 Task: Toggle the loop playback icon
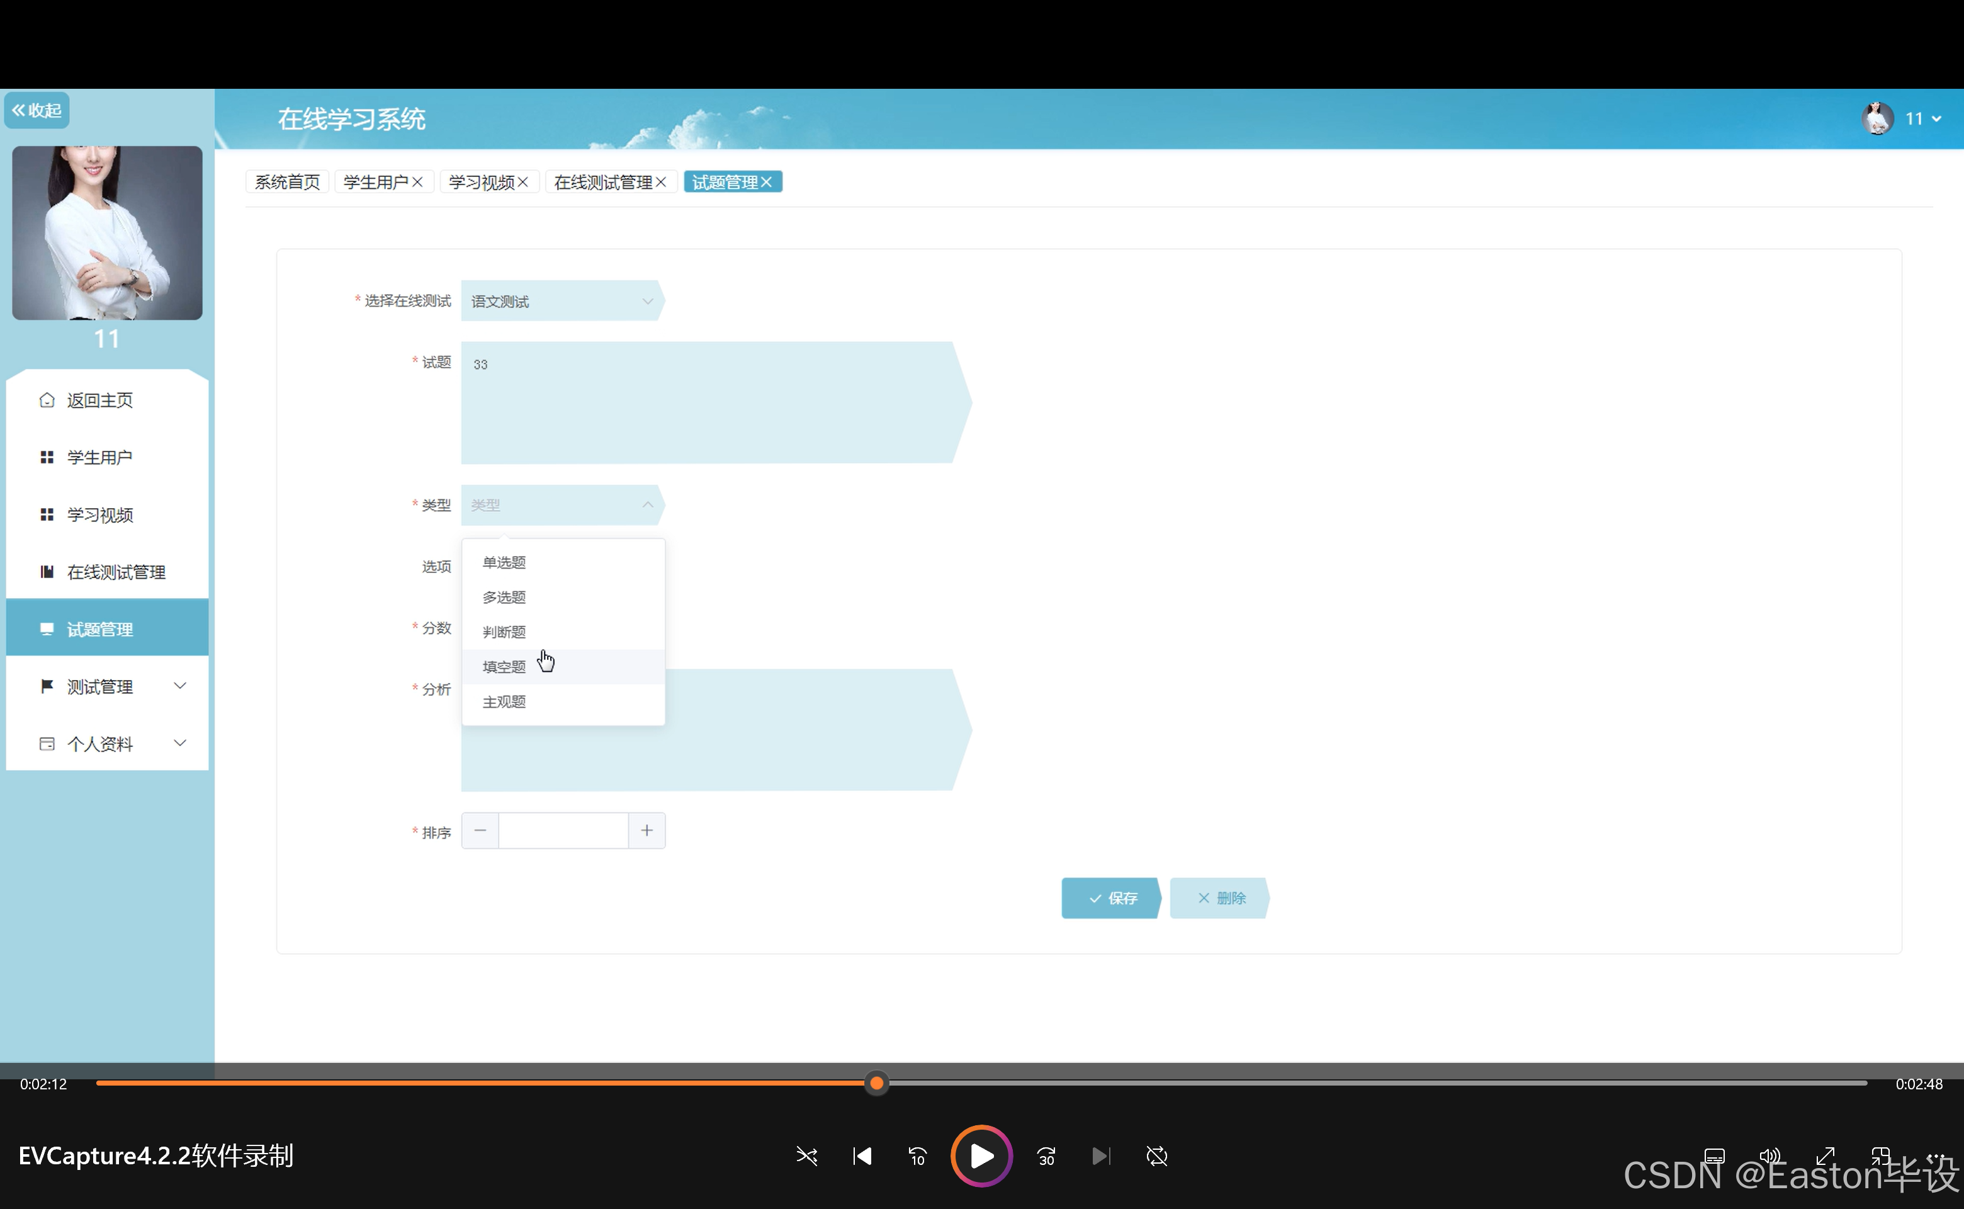coord(1156,1156)
